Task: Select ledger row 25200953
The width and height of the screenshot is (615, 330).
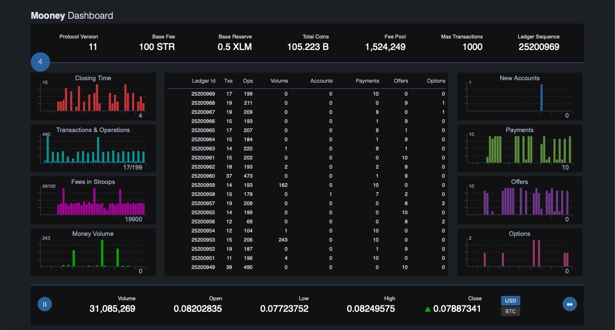Action: point(306,240)
